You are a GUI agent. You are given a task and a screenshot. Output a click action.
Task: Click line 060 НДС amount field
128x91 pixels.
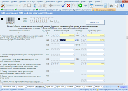(x=96, y=59)
